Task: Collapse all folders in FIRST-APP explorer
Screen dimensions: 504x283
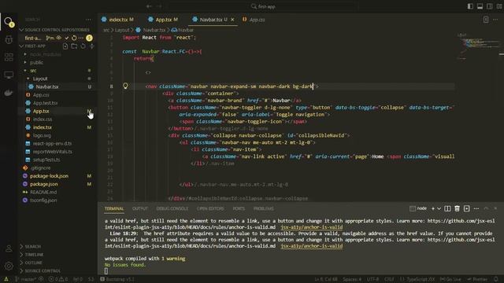Action: click(x=91, y=46)
